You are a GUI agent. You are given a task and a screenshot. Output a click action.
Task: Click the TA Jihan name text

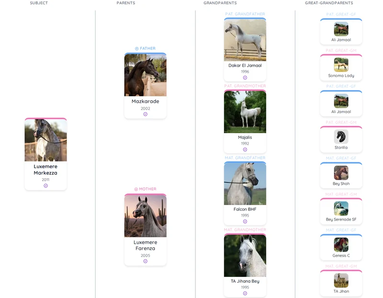tap(341, 291)
